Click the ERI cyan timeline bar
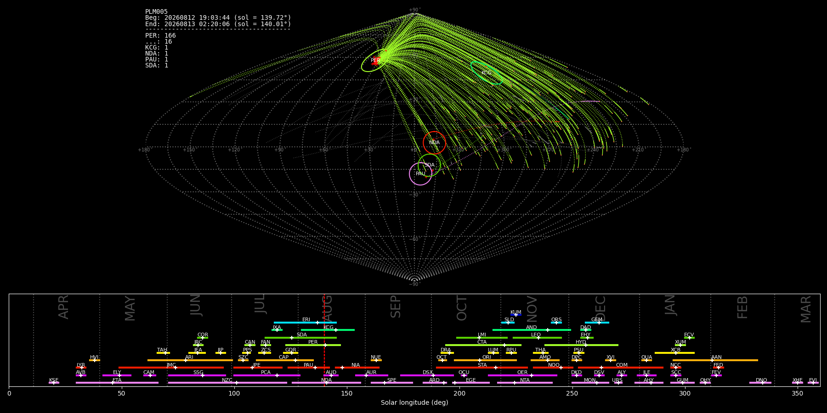This screenshot has width=827, height=413. pos(305,323)
